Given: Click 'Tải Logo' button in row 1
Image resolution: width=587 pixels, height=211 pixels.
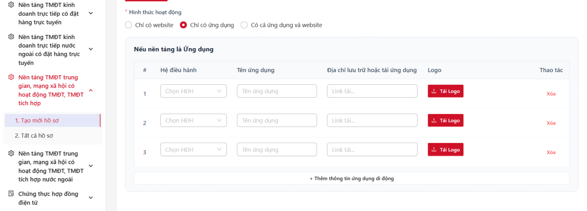Looking at the screenshot, I should click(445, 91).
